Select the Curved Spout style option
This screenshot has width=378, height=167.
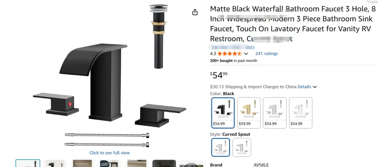[220, 147]
